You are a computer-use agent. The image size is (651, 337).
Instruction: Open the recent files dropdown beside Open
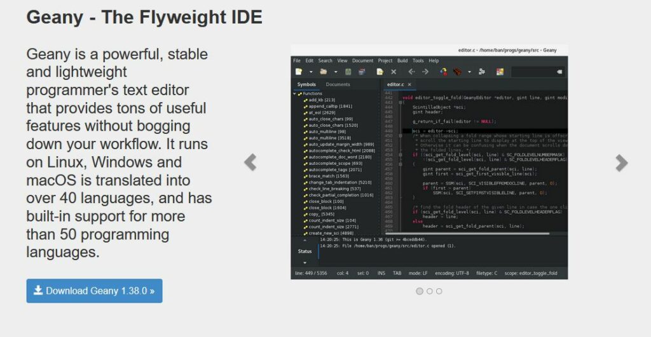click(x=336, y=72)
